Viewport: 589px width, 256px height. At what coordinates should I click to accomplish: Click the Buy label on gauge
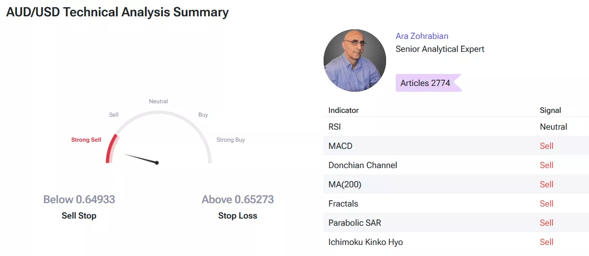[203, 115]
